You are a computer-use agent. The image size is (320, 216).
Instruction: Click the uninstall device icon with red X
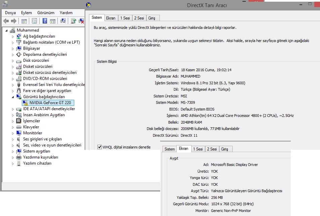(x=81, y=21)
